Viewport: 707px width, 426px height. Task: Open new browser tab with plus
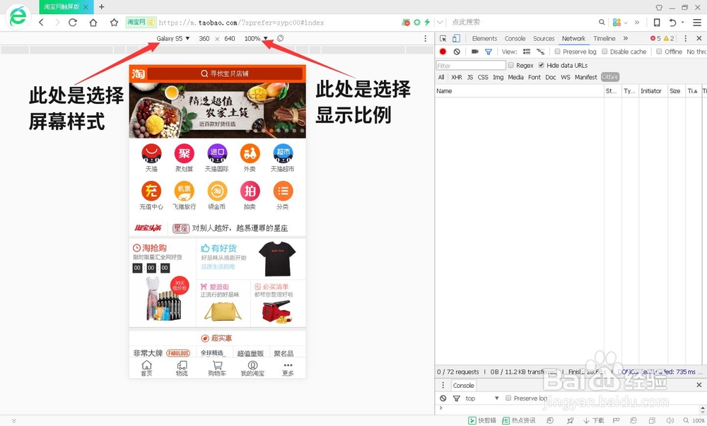click(x=101, y=7)
